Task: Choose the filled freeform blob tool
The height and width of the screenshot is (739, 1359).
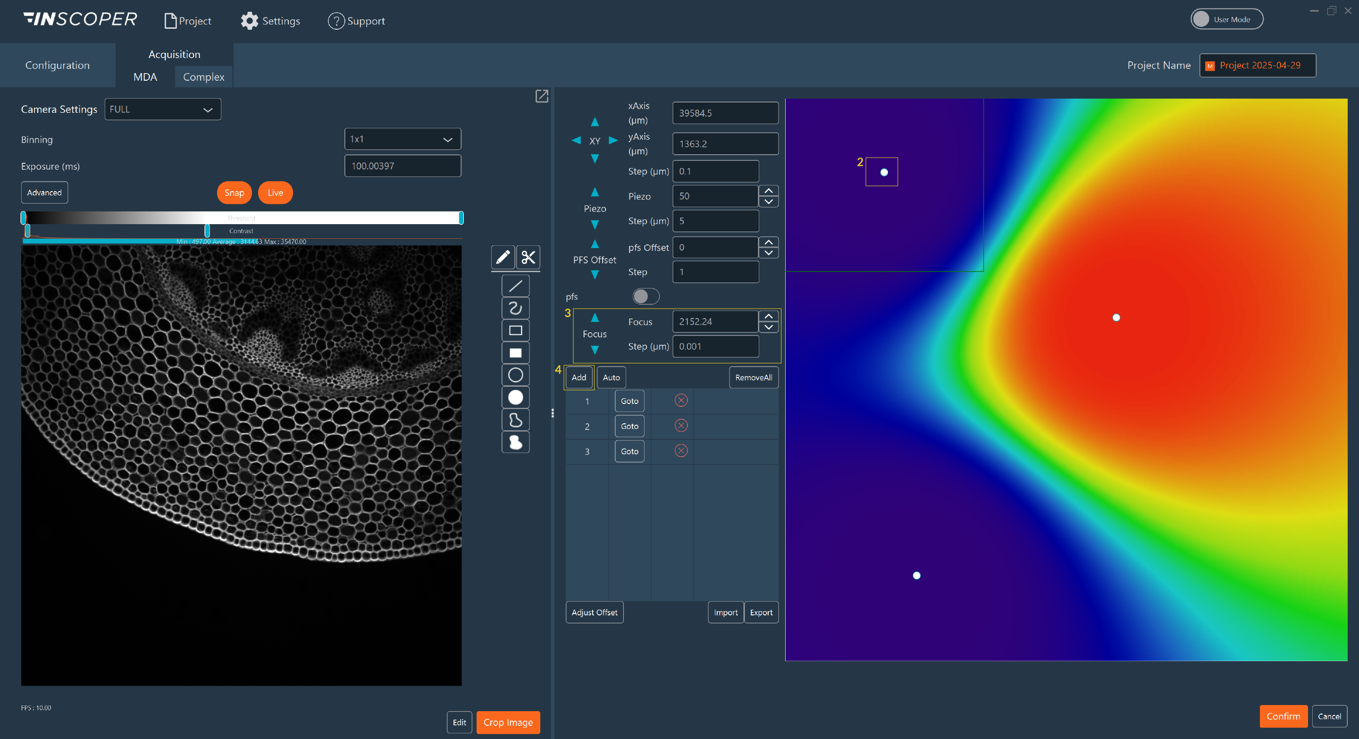Action: pyautogui.click(x=515, y=442)
